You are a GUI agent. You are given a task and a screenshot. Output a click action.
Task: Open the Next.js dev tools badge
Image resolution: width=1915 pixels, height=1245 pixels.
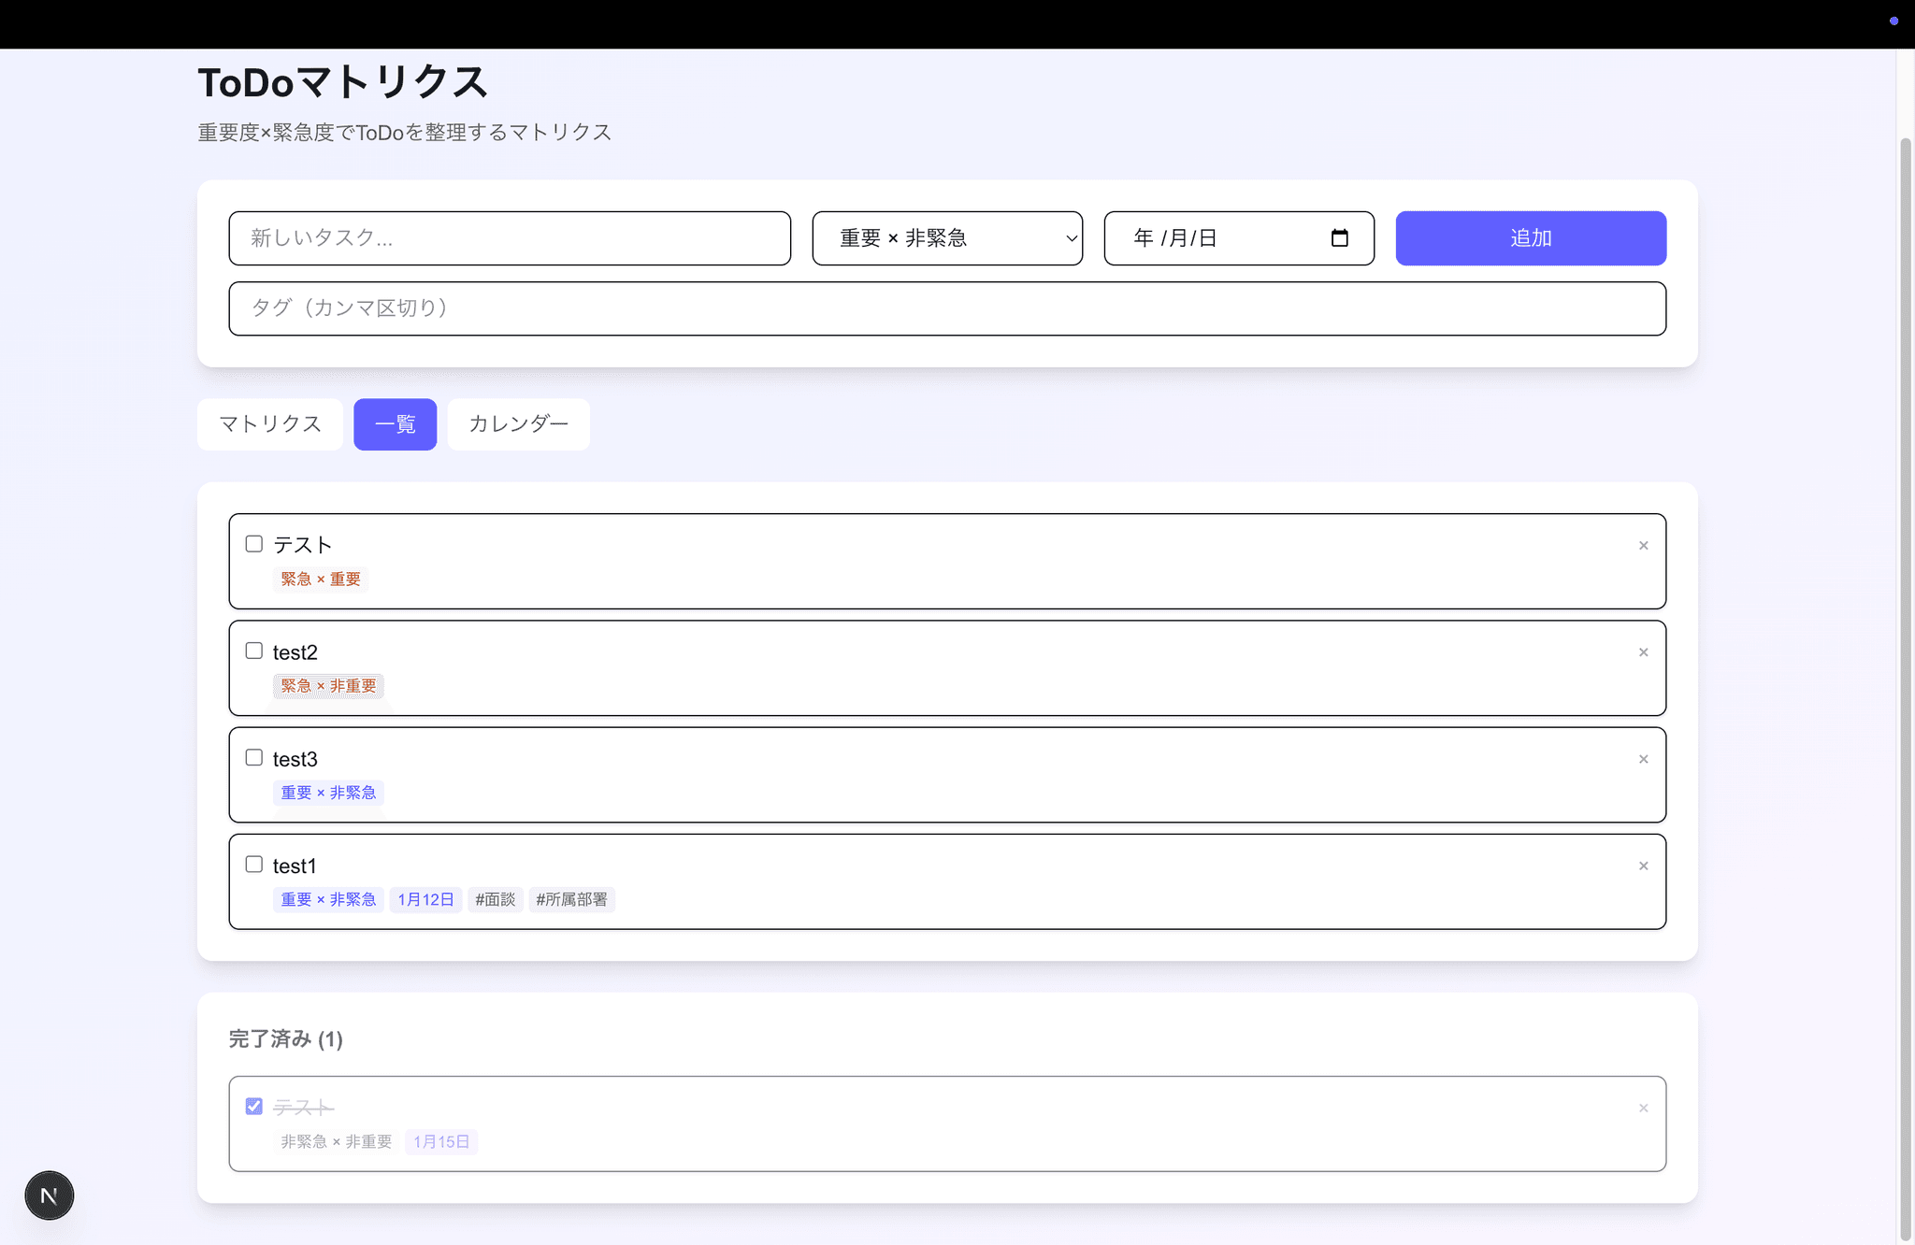point(50,1195)
